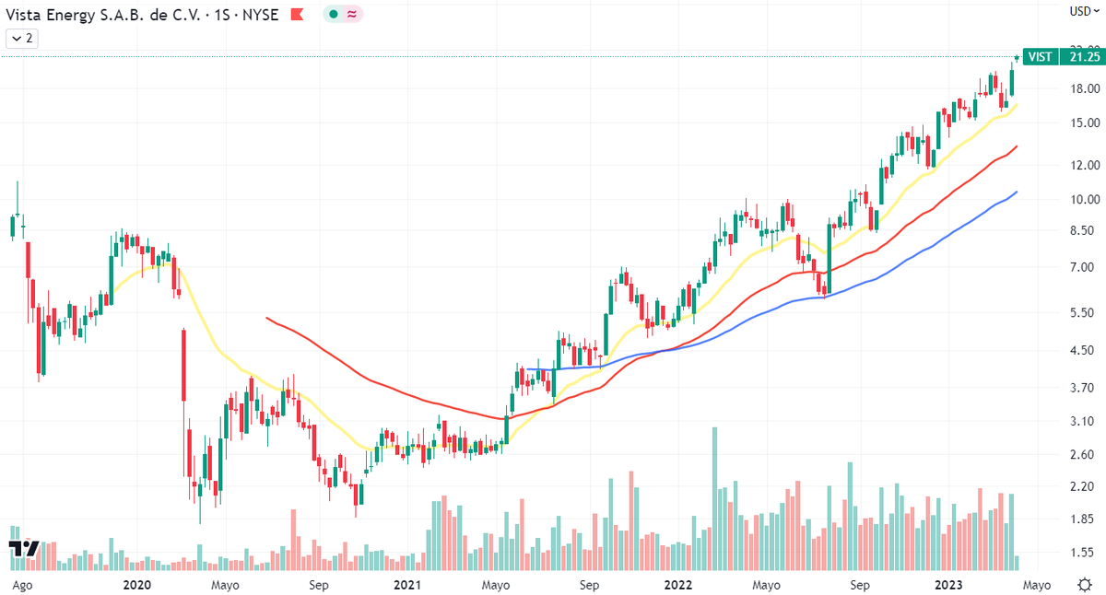Expand the collapsed indicators legend showing 2
This screenshot has width=1106, height=595.
21,38
